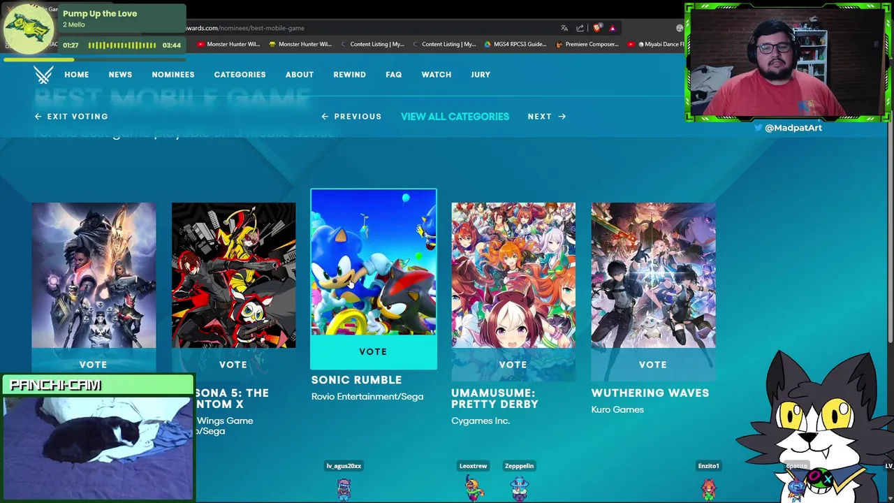Open the second Monster Hunter Wilds bookmark
Viewport: 894px width, 503px height.
300,44
